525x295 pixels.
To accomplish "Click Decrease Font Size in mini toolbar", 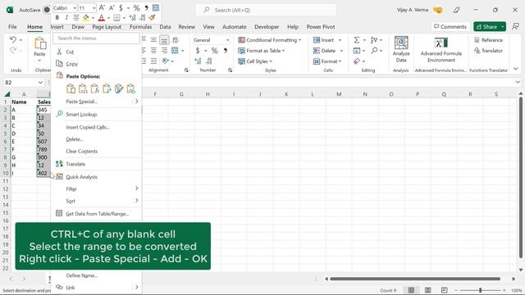I will [x=112, y=7].
